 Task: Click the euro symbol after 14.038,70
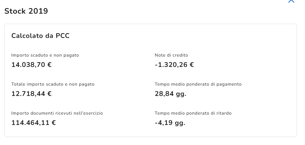point(49,65)
